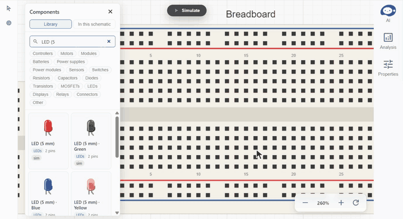Viewport: 403px width, 219px height.
Task: Click the 260% zoom level readout
Action: pyautogui.click(x=323, y=203)
